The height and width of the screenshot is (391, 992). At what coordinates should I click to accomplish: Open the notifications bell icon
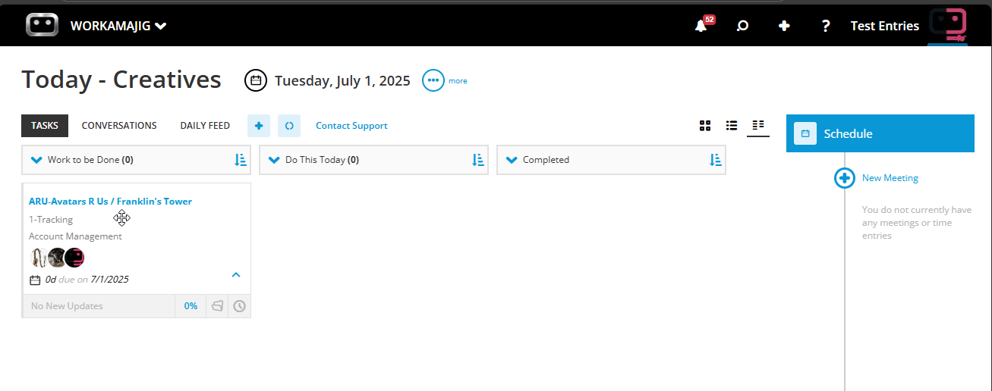(701, 27)
